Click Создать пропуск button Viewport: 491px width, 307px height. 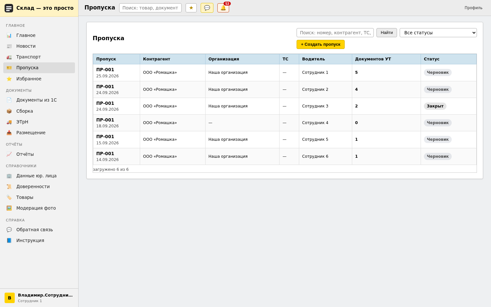(x=320, y=44)
